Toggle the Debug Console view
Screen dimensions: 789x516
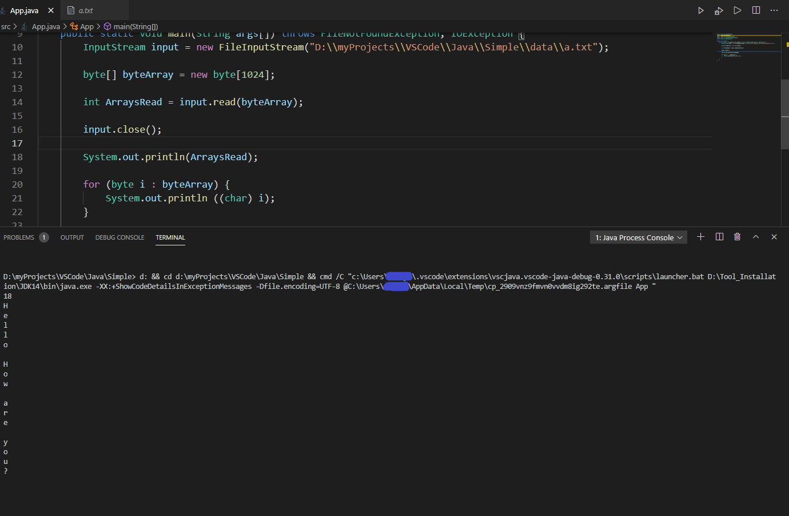[x=119, y=237]
